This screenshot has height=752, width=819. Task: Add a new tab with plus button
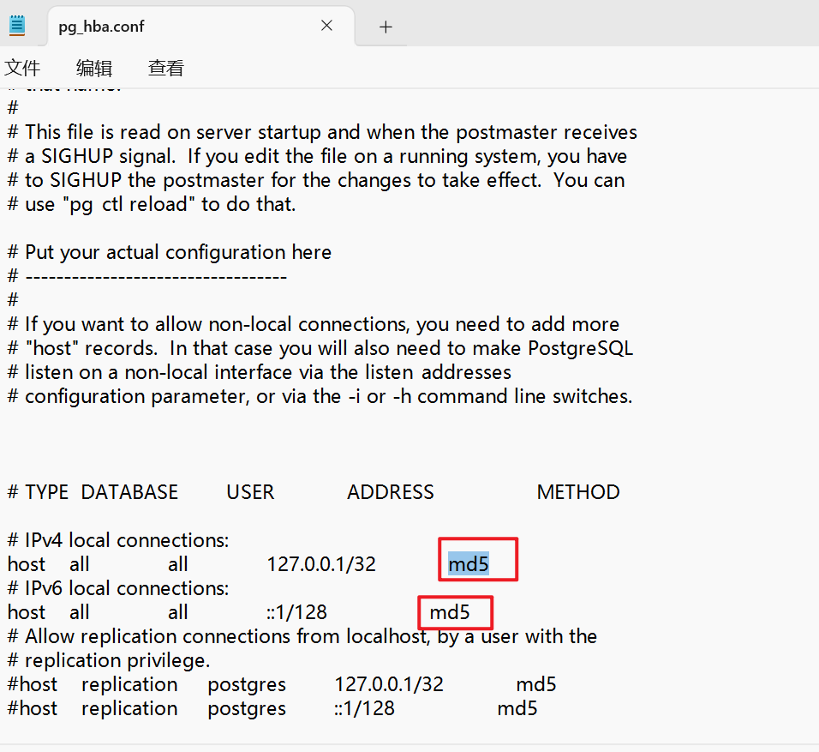point(386,27)
